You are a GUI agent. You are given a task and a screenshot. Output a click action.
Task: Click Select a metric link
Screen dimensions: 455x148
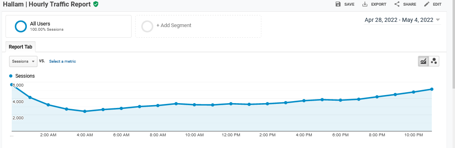[x=63, y=61]
